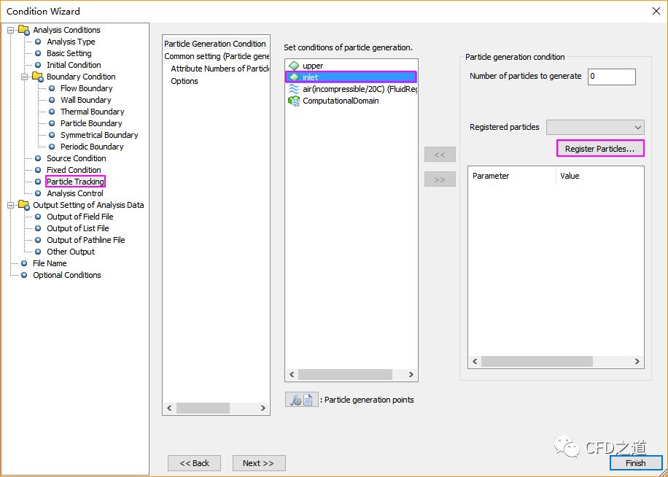Open Analysis Type in the tree
This screenshot has height=477, width=668.
(x=71, y=42)
